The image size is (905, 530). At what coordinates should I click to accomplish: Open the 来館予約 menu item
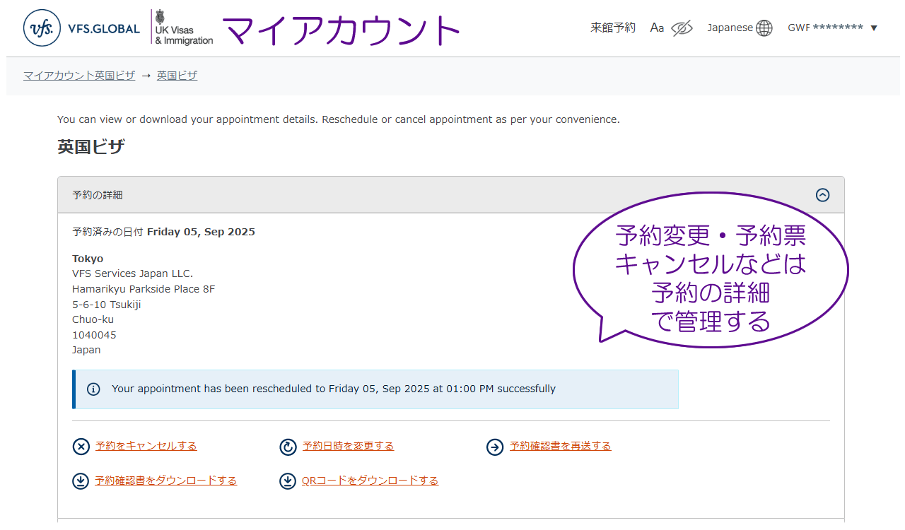coord(613,28)
